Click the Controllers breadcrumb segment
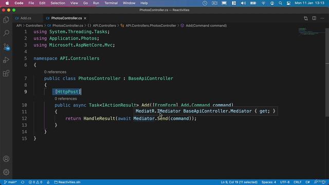The height and width of the screenshot is (185, 329). click(x=34, y=26)
